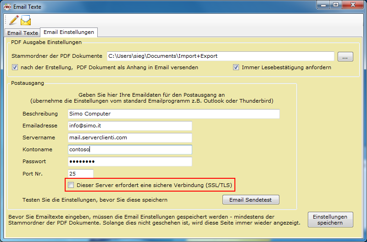Focus the Passwort field

click(129, 161)
